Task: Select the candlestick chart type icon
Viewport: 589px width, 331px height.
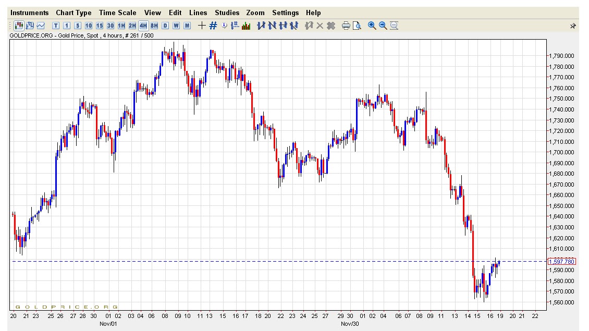Action: coord(19,26)
